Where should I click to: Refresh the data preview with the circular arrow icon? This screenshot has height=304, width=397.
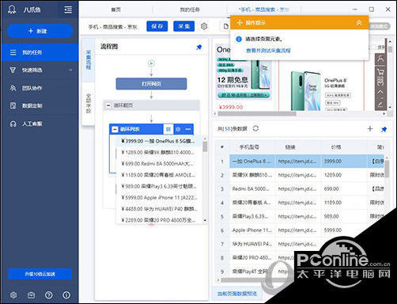255,128
